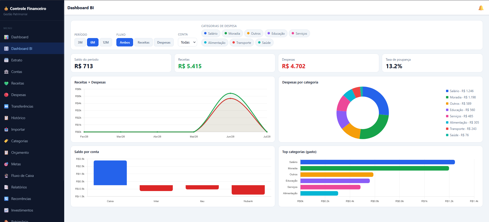
Task: Open Investimentos menu item
Action: click(32, 210)
